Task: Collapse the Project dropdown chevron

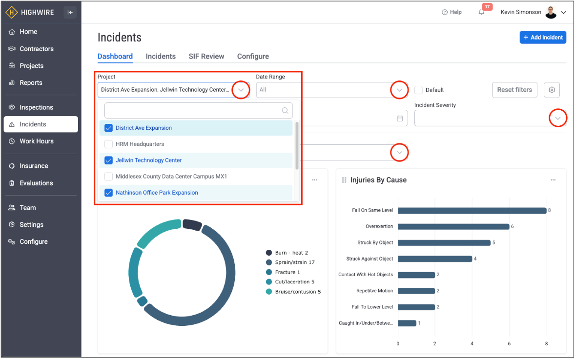Action: click(241, 90)
